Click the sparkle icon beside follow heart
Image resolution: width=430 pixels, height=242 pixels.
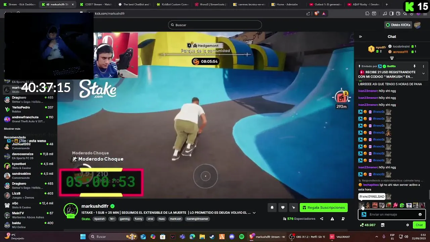[x=294, y=208]
